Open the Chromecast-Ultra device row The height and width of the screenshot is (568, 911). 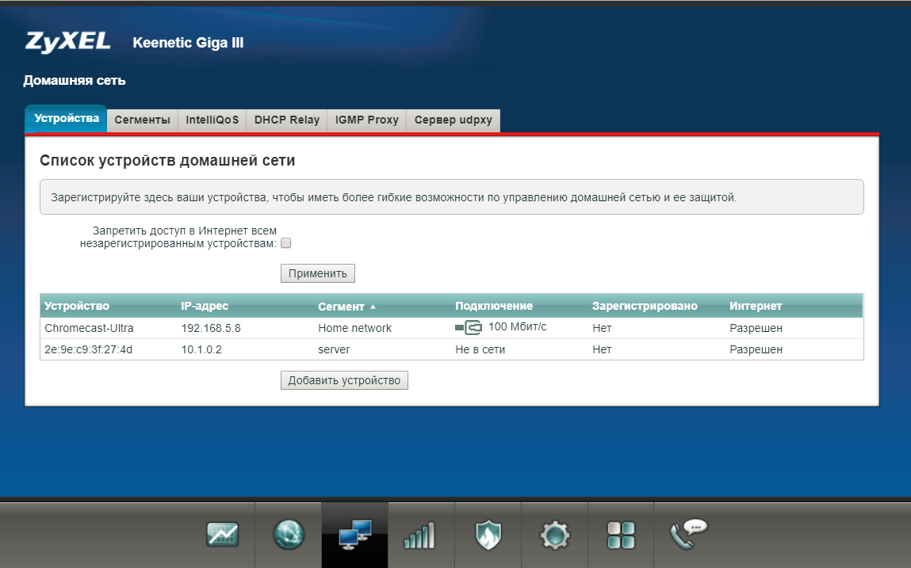tap(89, 328)
